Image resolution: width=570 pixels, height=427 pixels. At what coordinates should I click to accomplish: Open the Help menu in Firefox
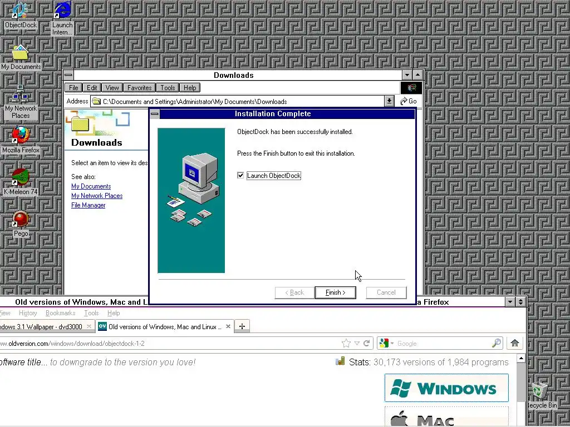coord(114,313)
